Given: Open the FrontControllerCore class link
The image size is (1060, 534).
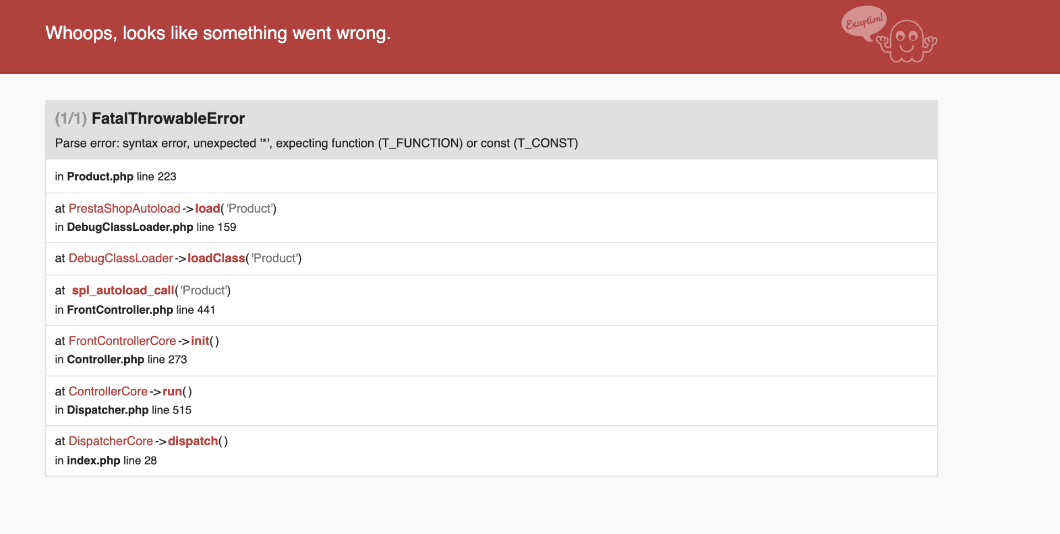Looking at the screenshot, I should (122, 341).
